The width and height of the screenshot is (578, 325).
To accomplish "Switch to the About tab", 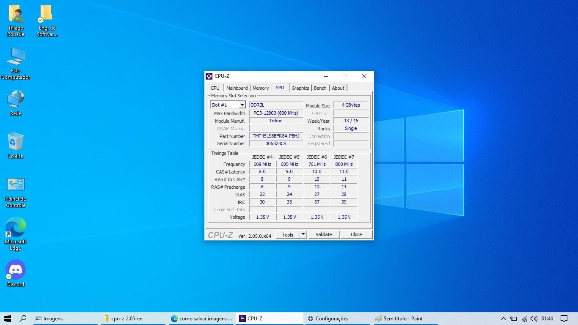I will click(338, 88).
